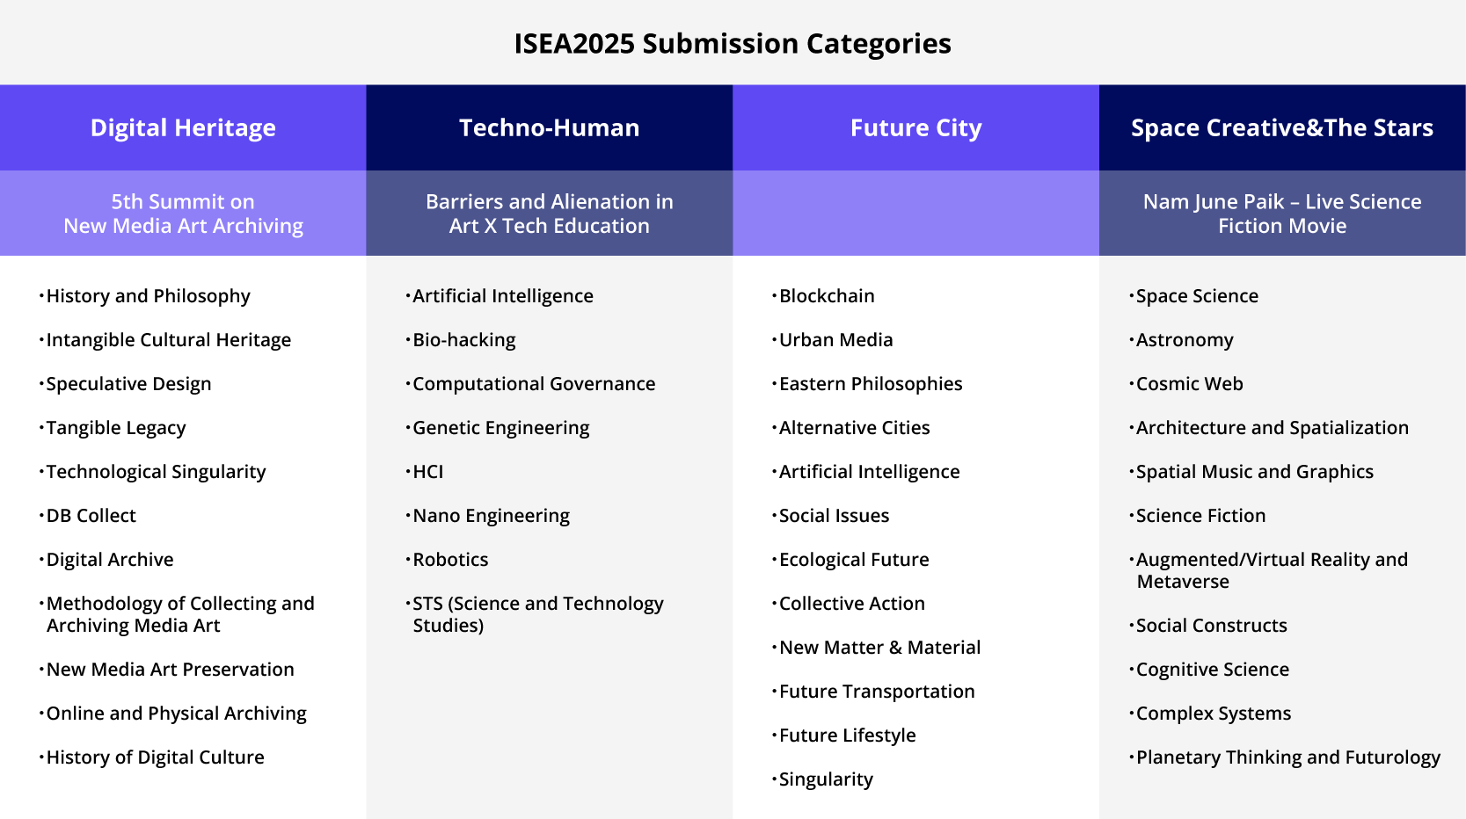Click the Computational Governance item
The image size is (1466, 819).
click(x=534, y=384)
